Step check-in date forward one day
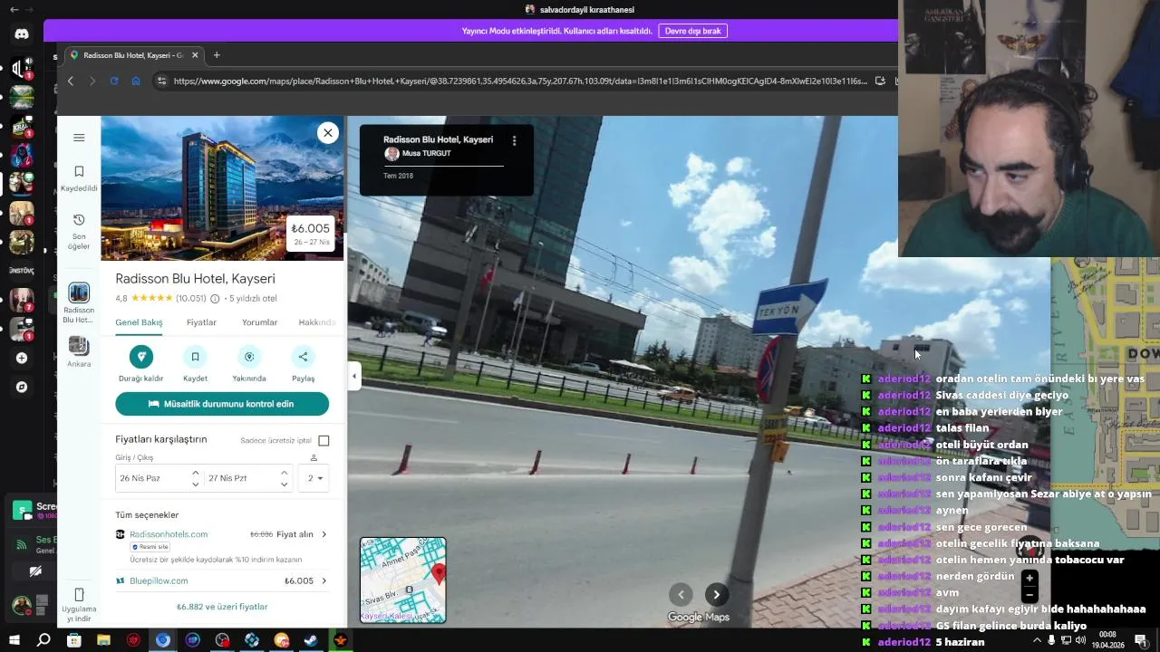Screen dimensions: 1160x652 pos(195,473)
